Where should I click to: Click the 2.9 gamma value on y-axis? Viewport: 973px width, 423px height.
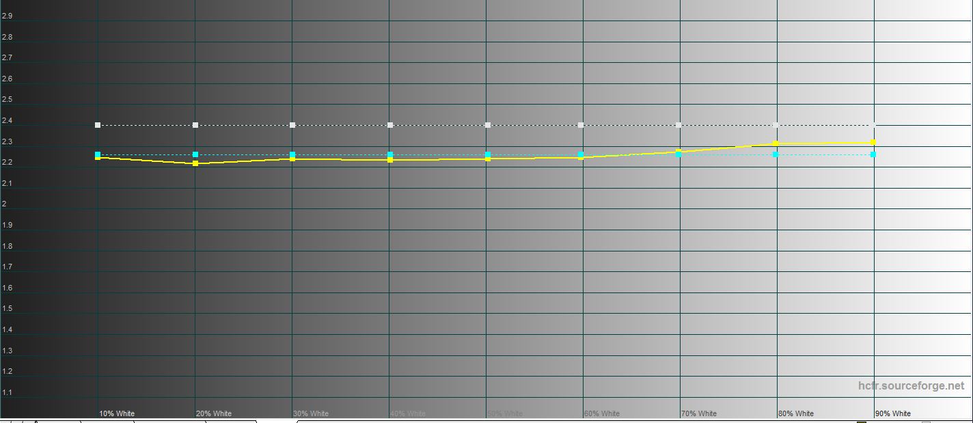pyautogui.click(x=8, y=16)
